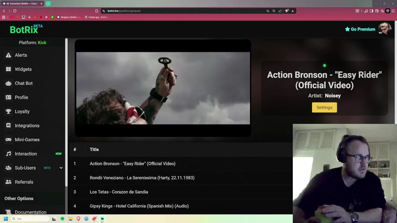Open Brave browser taskbar icon
Viewport: 397px width, 223px height.
pos(78,219)
